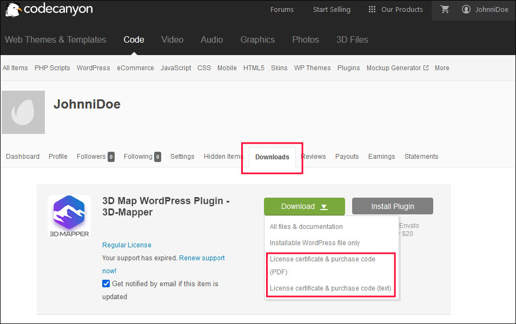Viewport: 516px width, 324px height.
Task: Open the Dashboard tab
Action: [x=23, y=157]
